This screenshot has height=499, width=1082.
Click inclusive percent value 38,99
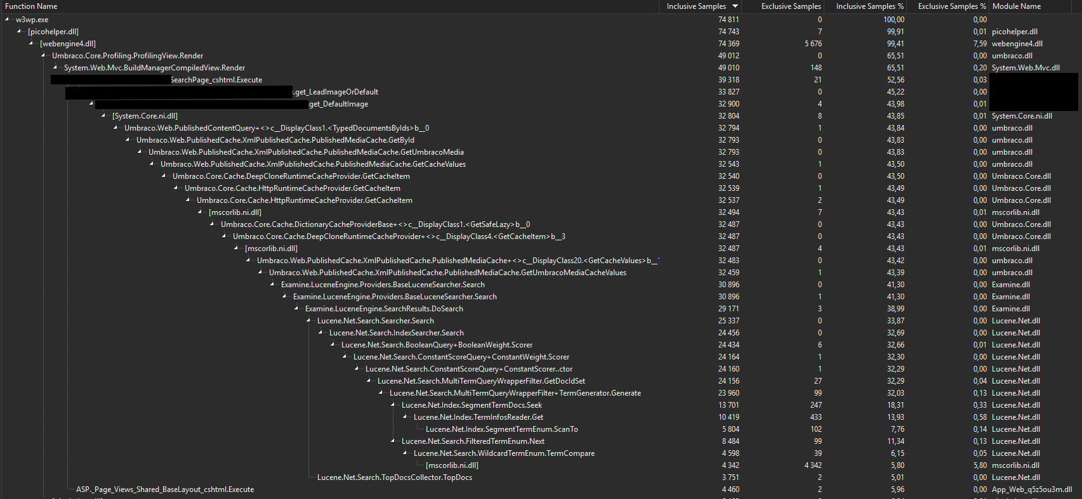pos(895,309)
